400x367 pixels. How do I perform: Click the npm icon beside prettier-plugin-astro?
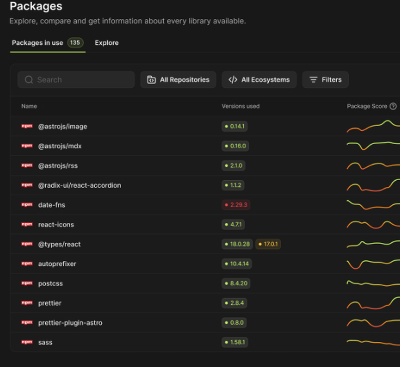(x=27, y=323)
